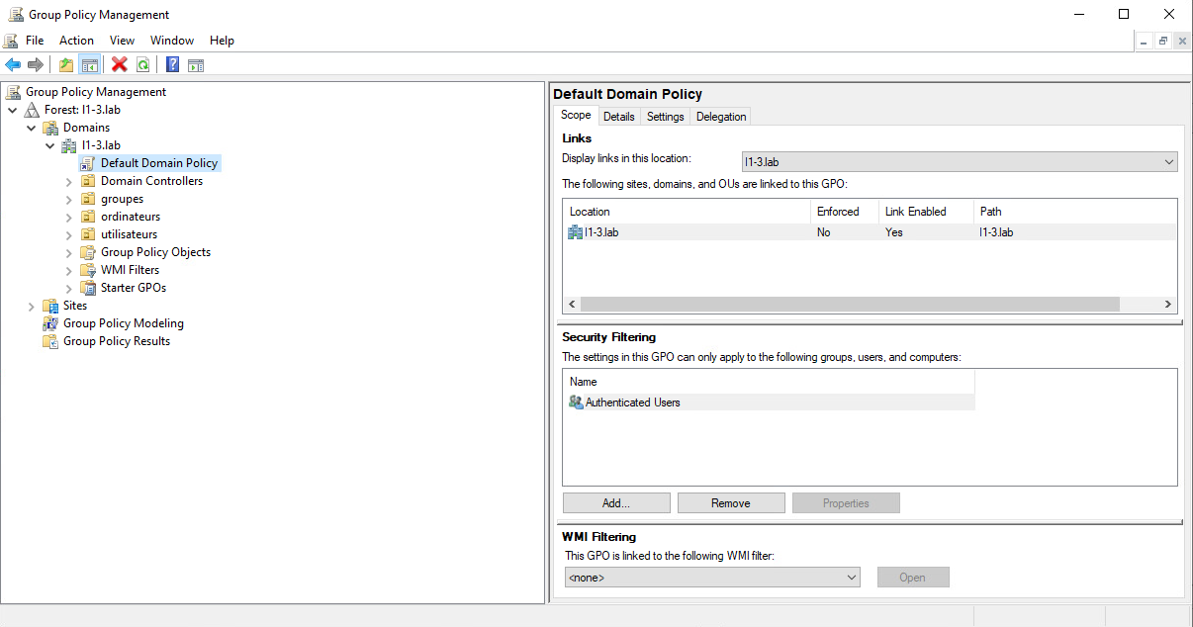The height and width of the screenshot is (627, 1193).
Task: Click the Forward arrow in the toolbar
Action: [36, 64]
